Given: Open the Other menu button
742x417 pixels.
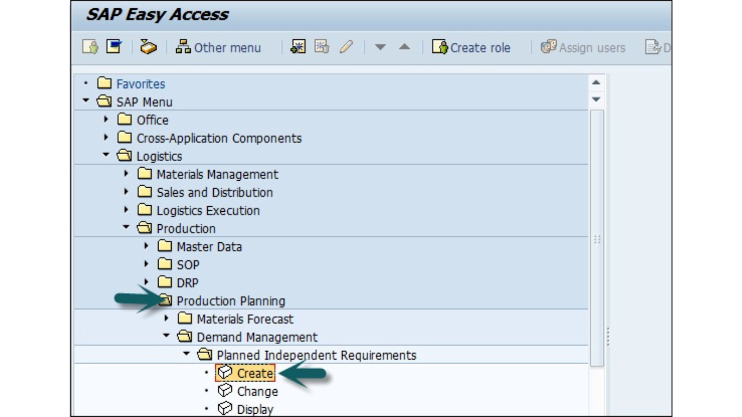Looking at the screenshot, I should coord(218,47).
